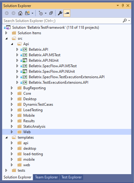Click the Forward navigation arrow
The image size is (134, 183).
pyautogui.click(x=13, y=13)
